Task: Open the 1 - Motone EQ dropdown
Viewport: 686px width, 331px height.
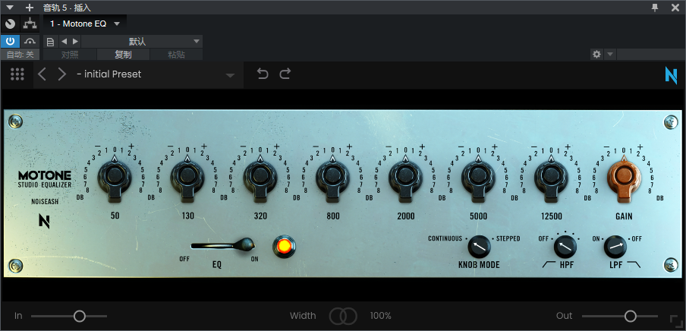Action: pyautogui.click(x=85, y=24)
